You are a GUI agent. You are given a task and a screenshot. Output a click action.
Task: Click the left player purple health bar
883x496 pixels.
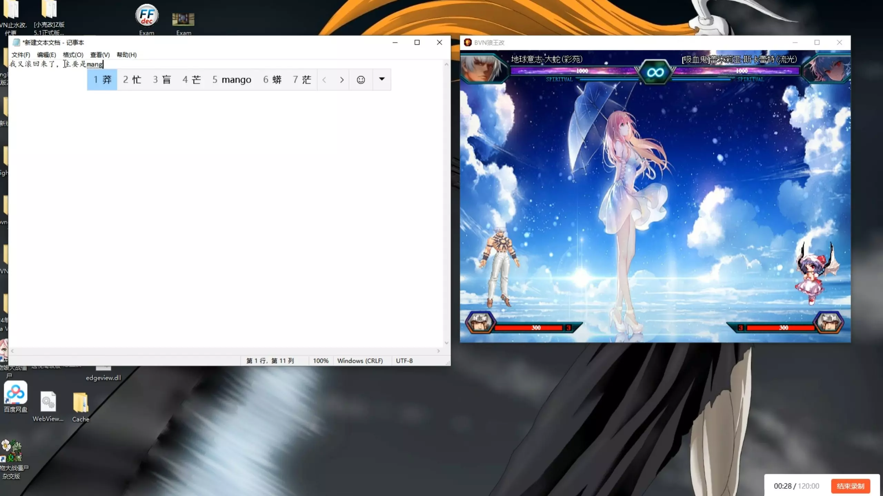[x=574, y=71]
